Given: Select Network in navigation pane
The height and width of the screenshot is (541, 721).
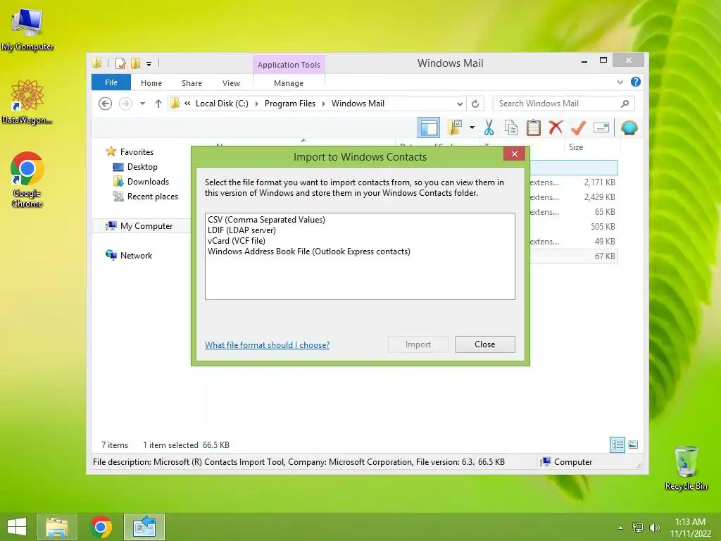Looking at the screenshot, I should tap(136, 255).
